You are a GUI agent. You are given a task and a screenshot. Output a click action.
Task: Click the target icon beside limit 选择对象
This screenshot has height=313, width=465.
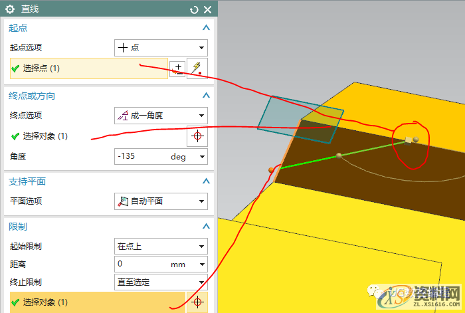point(197,302)
